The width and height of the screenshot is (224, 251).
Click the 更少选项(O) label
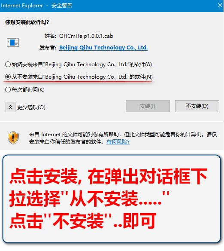(x=31, y=107)
